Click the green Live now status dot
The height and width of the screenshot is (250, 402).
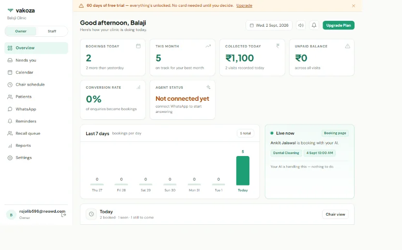(272, 133)
